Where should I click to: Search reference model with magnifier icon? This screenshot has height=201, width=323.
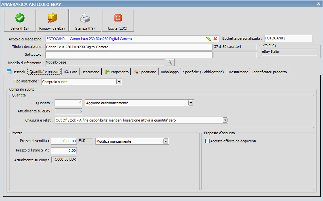pyautogui.click(x=170, y=63)
